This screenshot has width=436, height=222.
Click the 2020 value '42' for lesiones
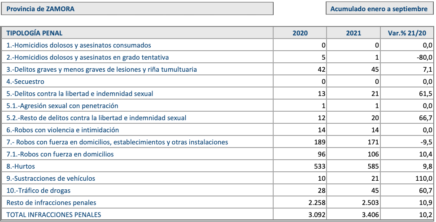pyautogui.click(x=321, y=69)
